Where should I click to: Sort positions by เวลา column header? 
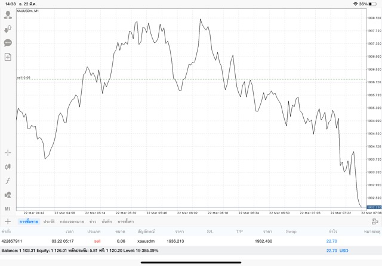[70, 231]
